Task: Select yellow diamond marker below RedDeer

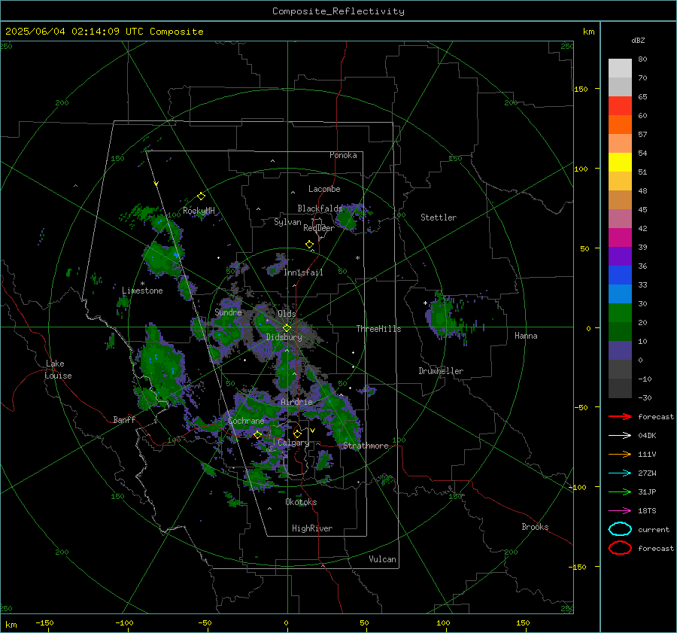Action: pos(309,245)
